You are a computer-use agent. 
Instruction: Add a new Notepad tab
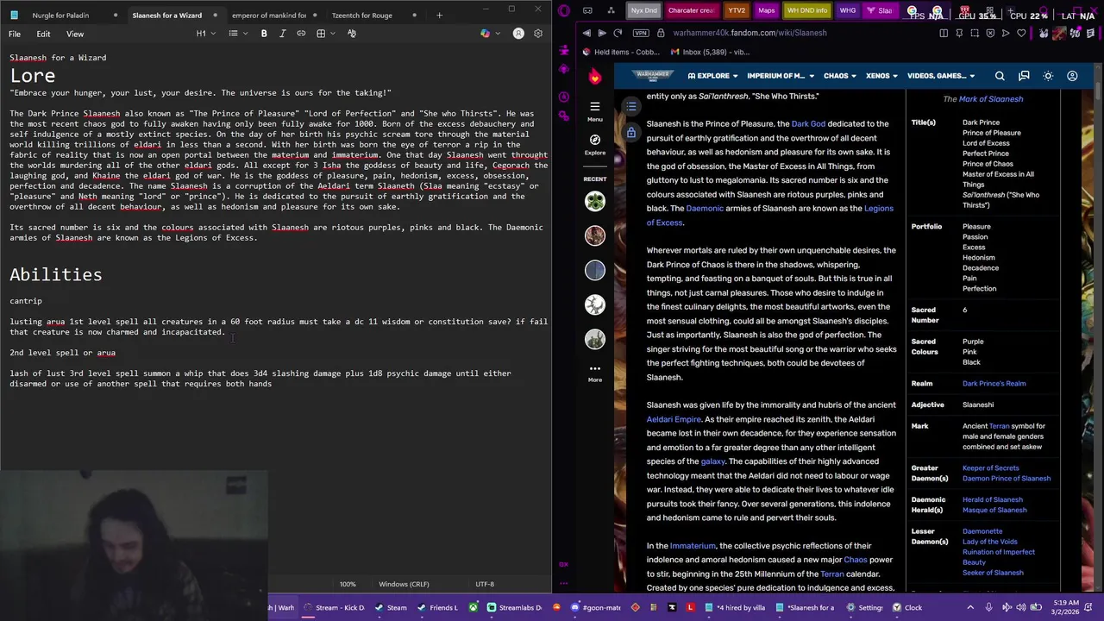click(439, 15)
